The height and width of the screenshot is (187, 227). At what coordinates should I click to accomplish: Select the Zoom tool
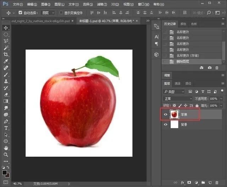tap(6, 155)
